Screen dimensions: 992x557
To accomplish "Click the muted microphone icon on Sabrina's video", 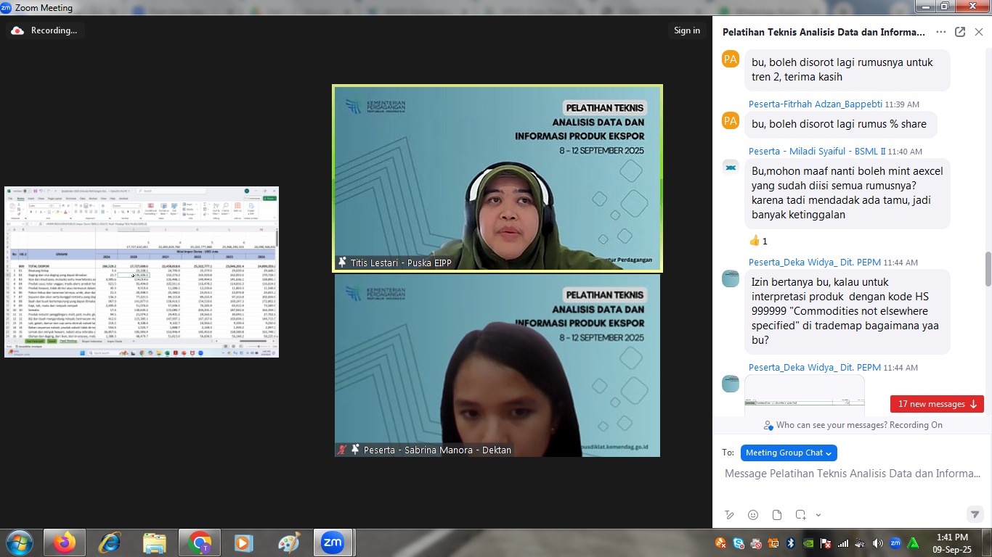I will 342,450.
